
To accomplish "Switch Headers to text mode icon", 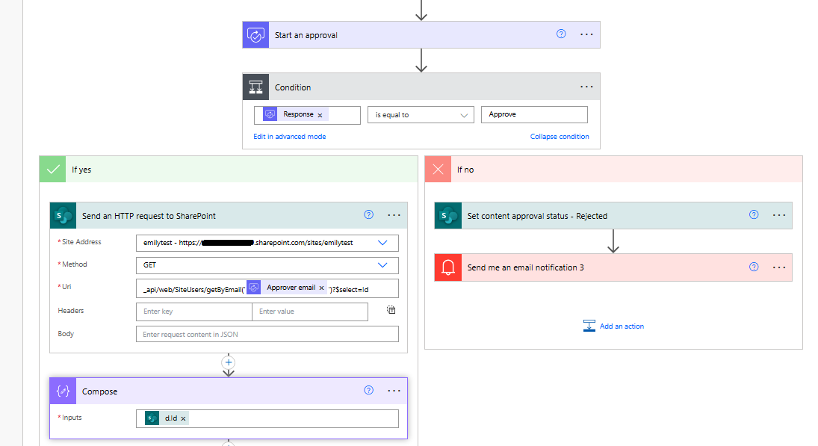I will (391, 310).
